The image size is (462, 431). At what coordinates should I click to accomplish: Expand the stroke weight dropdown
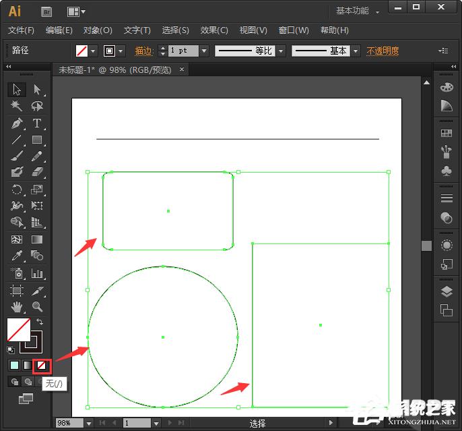coord(203,51)
